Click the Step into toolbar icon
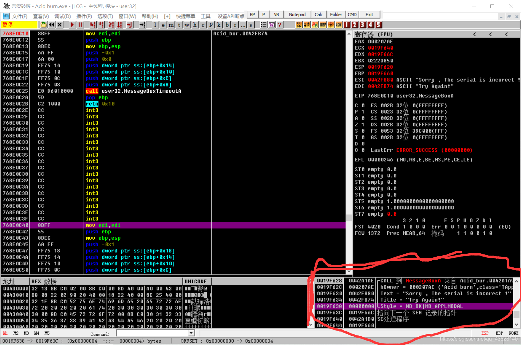This screenshot has height=345, width=521. pos(93,25)
